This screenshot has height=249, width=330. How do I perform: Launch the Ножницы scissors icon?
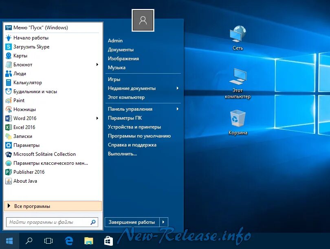9,109
